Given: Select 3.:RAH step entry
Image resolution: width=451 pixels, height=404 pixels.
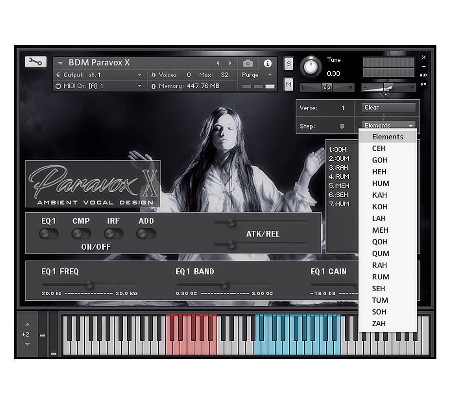Looking at the screenshot, I should tap(338, 167).
